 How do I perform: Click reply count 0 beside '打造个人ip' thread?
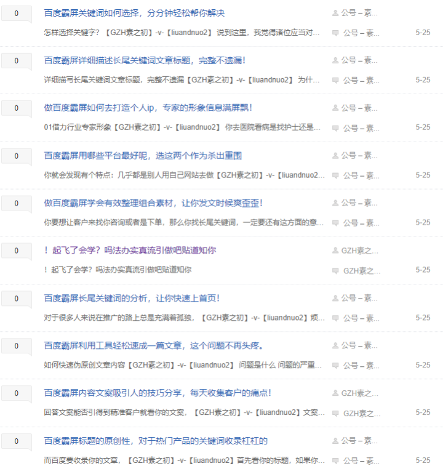[17, 108]
